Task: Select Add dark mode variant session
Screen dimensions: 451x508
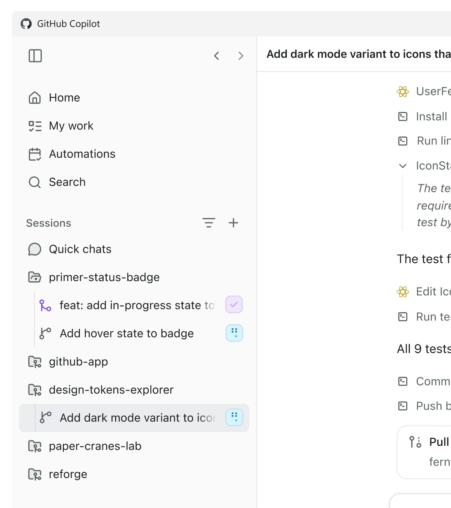Action: (x=134, y=418)
